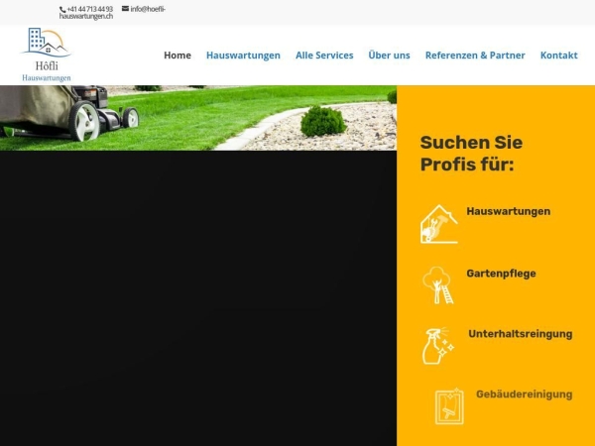The height and width of the screenshot is (446, 595).
Task: Go to the Home menu item
Action: 178,56
